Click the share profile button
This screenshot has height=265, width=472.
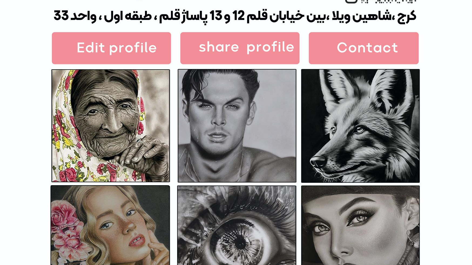[x=240, y=48]
